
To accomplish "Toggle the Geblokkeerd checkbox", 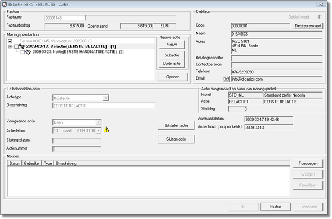I will (321, 16).
